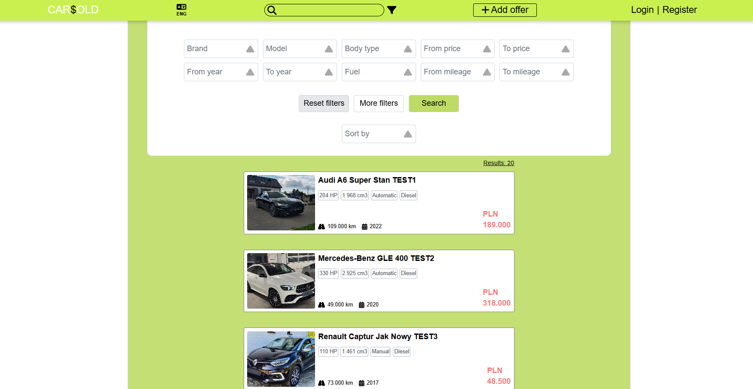Click the Results: 20 link
The height and width of the screenshot is (389, 753).
pyautogui.click(x=499, y=163)
